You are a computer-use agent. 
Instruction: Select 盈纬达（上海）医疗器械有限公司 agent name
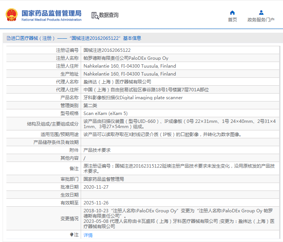(117, 82)
